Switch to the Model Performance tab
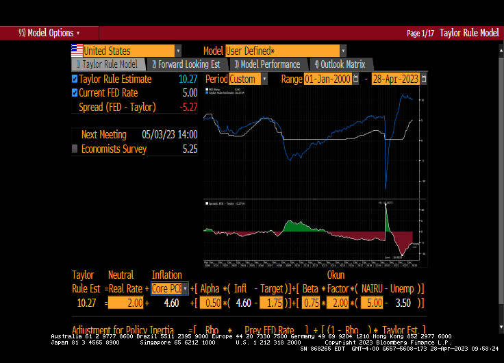The width and height of the screenshot is (504, 363). point(267,64)
